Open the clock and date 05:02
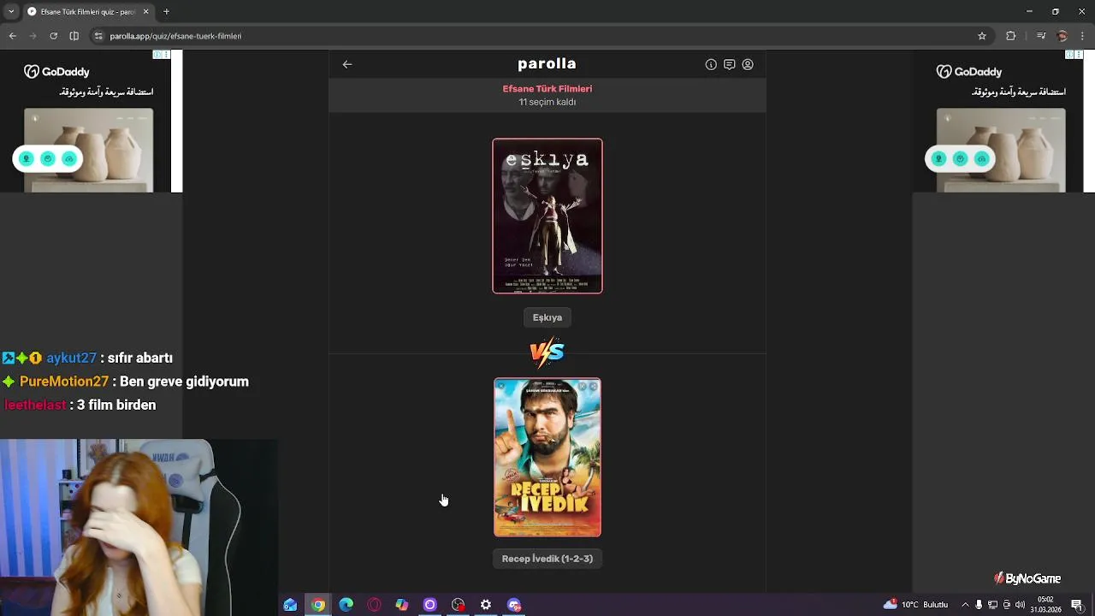 1046,605
